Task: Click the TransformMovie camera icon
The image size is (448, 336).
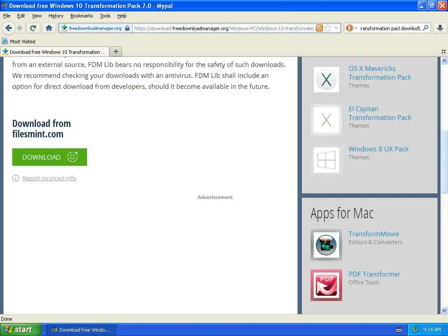Action: (x=326, y=245)
